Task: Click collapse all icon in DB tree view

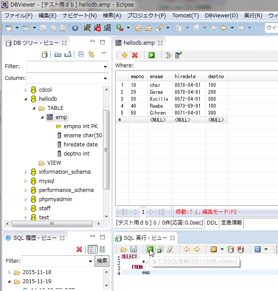Action: [81, 54]
